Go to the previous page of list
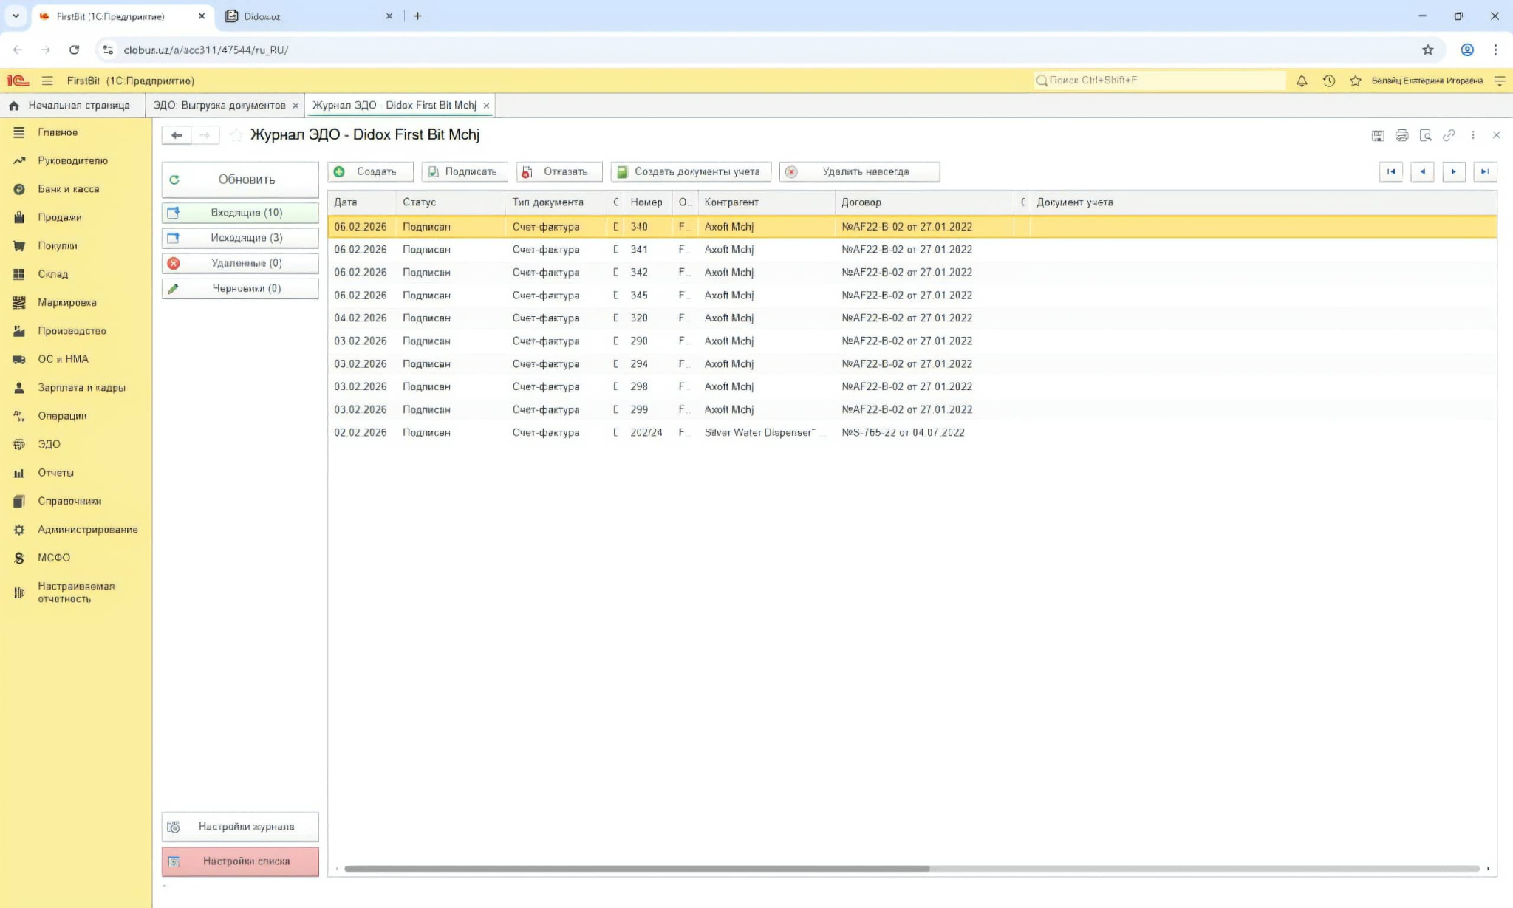 tap(1422, 171)
